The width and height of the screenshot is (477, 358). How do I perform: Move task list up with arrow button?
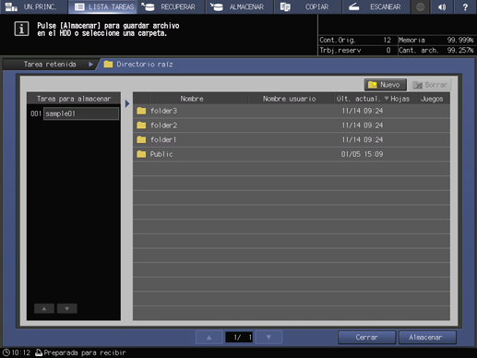[44, 308]
